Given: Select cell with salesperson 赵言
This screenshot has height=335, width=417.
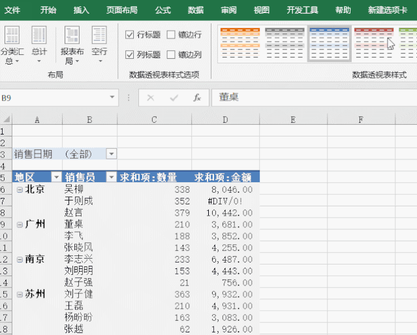Looking at the screenshot, I should click(x=89, y=213).
